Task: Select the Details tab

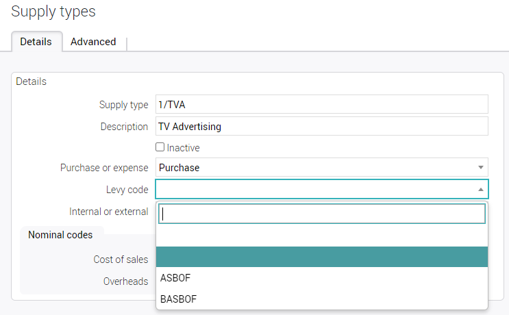Action: [36, 42]
